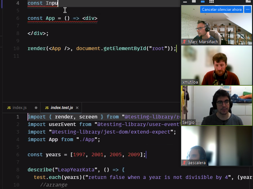Click the '//arrange' comment
This screenshot has width=253, height=189.
(x=53, y=185)
